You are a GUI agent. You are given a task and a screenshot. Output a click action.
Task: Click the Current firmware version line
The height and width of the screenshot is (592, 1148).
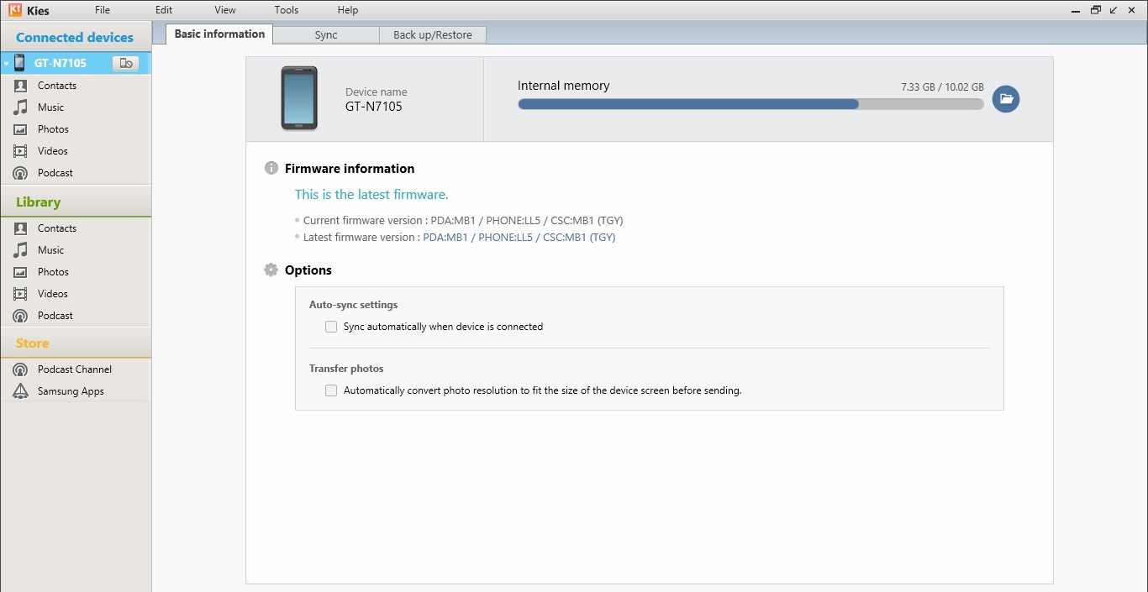(x=463, y=221)
